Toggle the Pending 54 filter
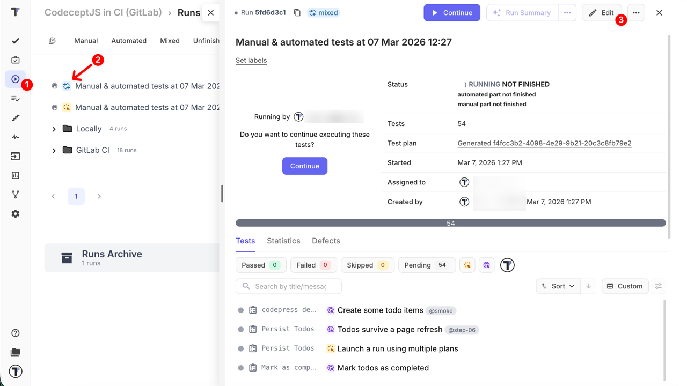The image size is (687, 386). (427, 265)
